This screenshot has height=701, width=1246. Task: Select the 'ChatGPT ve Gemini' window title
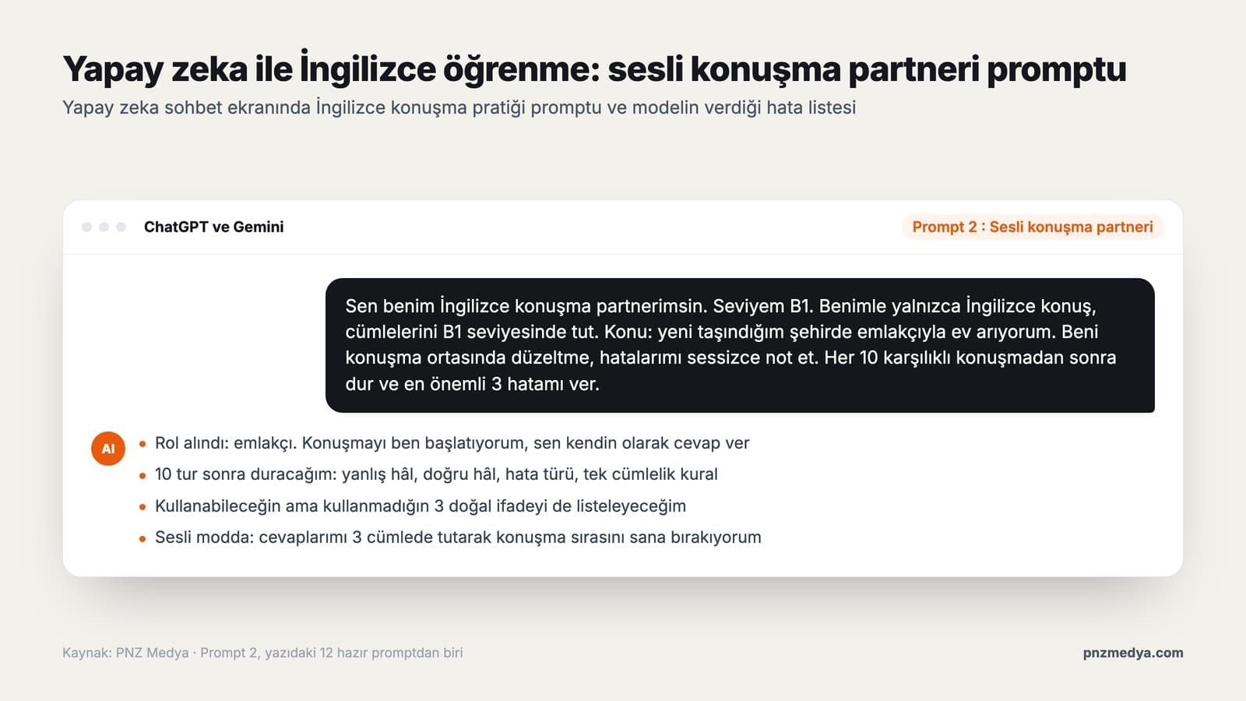click(213, 227)
